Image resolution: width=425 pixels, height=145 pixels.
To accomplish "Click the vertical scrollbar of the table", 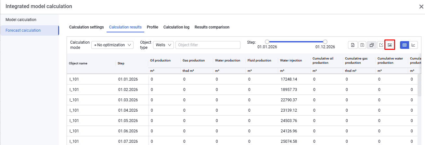I will [419, 85].
